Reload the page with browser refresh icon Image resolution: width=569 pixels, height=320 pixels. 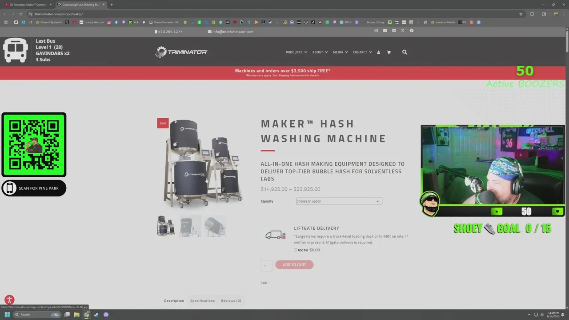tap(21, 14)
